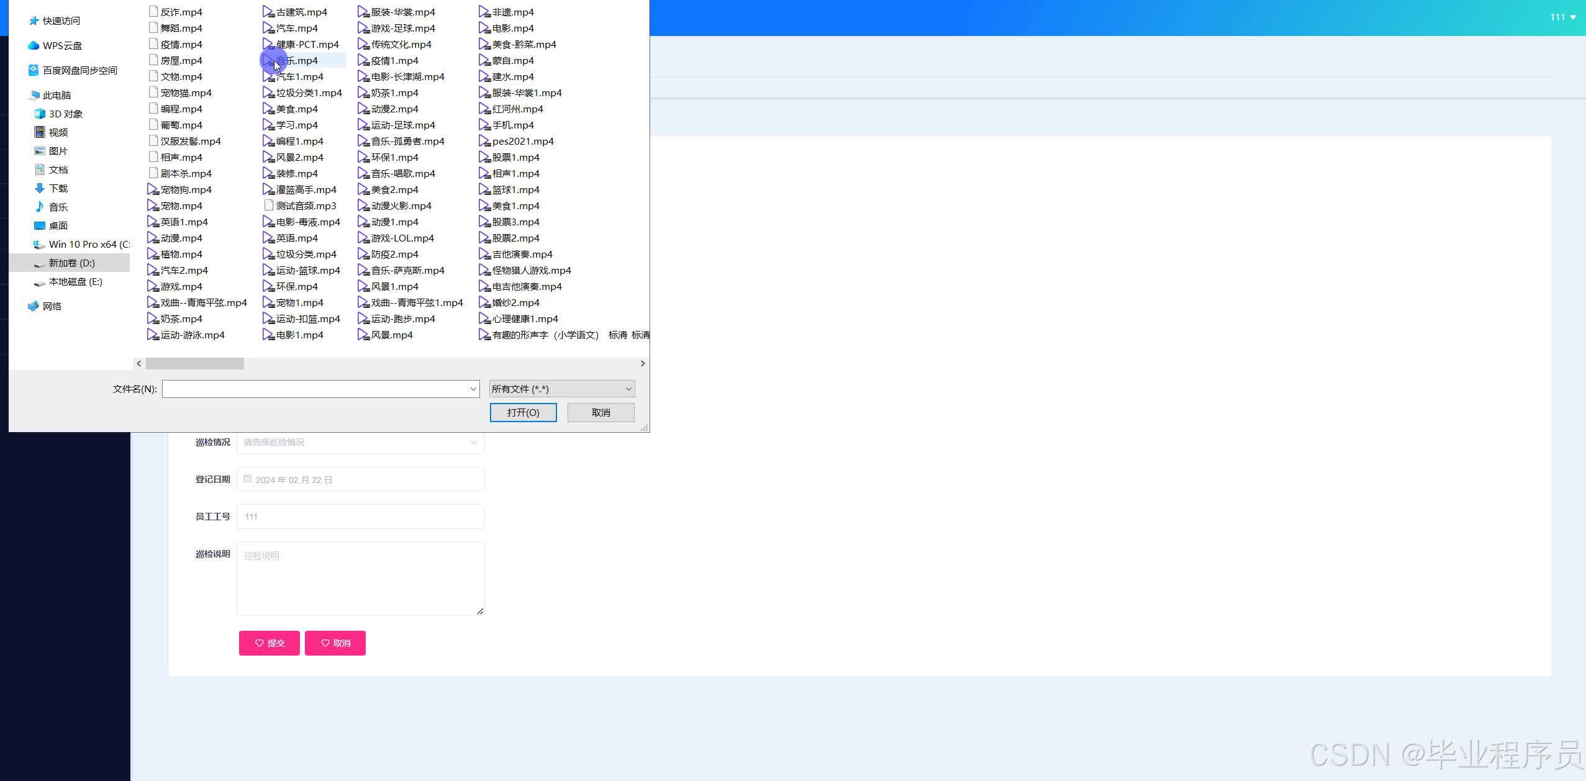The image size is (1586, 781).
Task: Click the WPS云盘 cloud icon
Action: [34, 45]
